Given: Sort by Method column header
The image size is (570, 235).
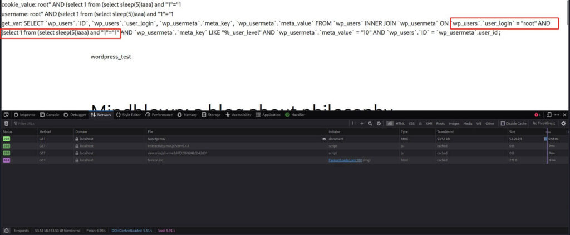Looking at the screenshot, I should (55, 131).
